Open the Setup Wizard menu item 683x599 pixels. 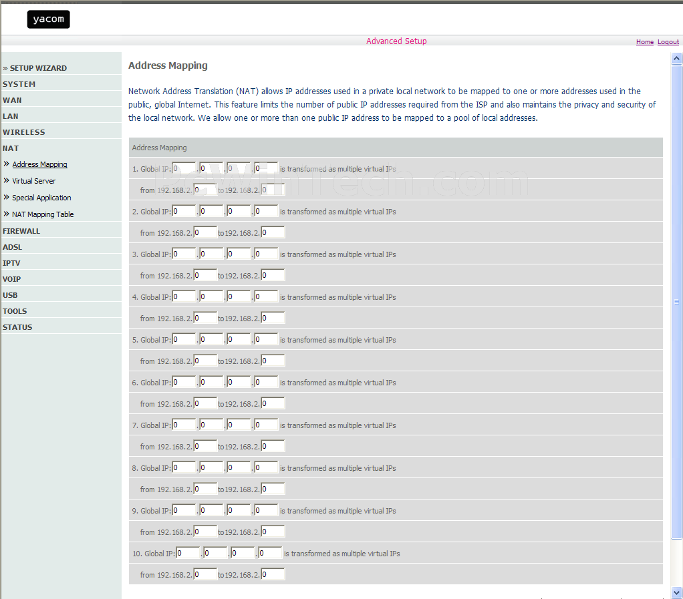coord(38,68)
